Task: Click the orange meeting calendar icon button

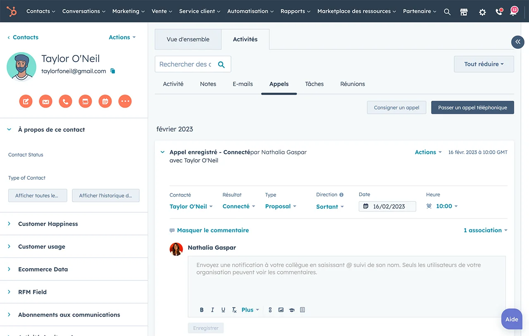Action: [105, 101]
